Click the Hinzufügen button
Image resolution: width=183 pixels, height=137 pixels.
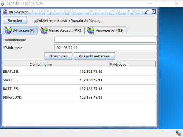tap(59, 56)
